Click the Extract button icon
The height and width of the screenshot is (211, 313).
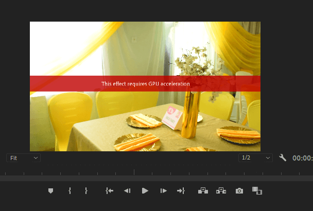point(221,190)
